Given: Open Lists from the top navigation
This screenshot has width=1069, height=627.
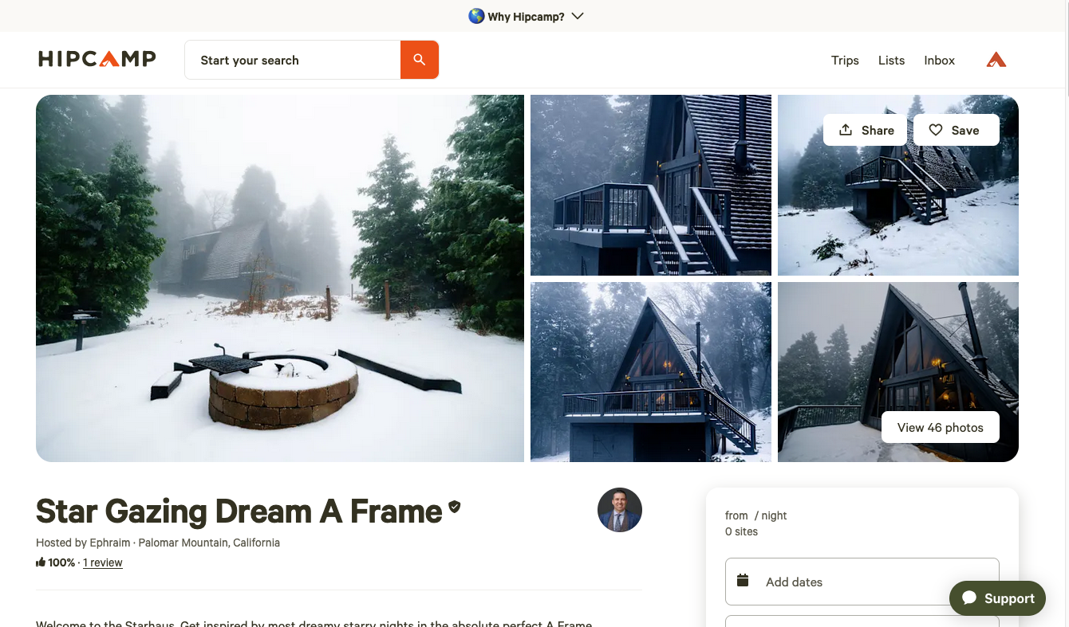Looking at the screenshot, I should click(891, 60).
